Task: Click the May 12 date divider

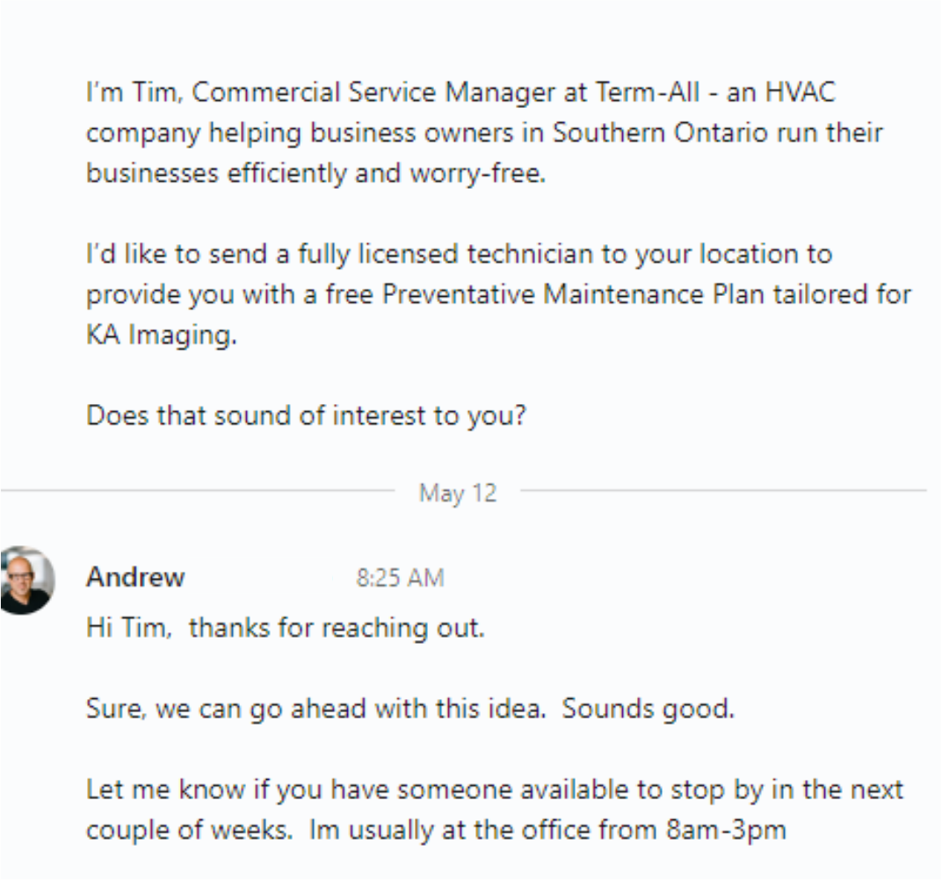Action: coord(458,494)
